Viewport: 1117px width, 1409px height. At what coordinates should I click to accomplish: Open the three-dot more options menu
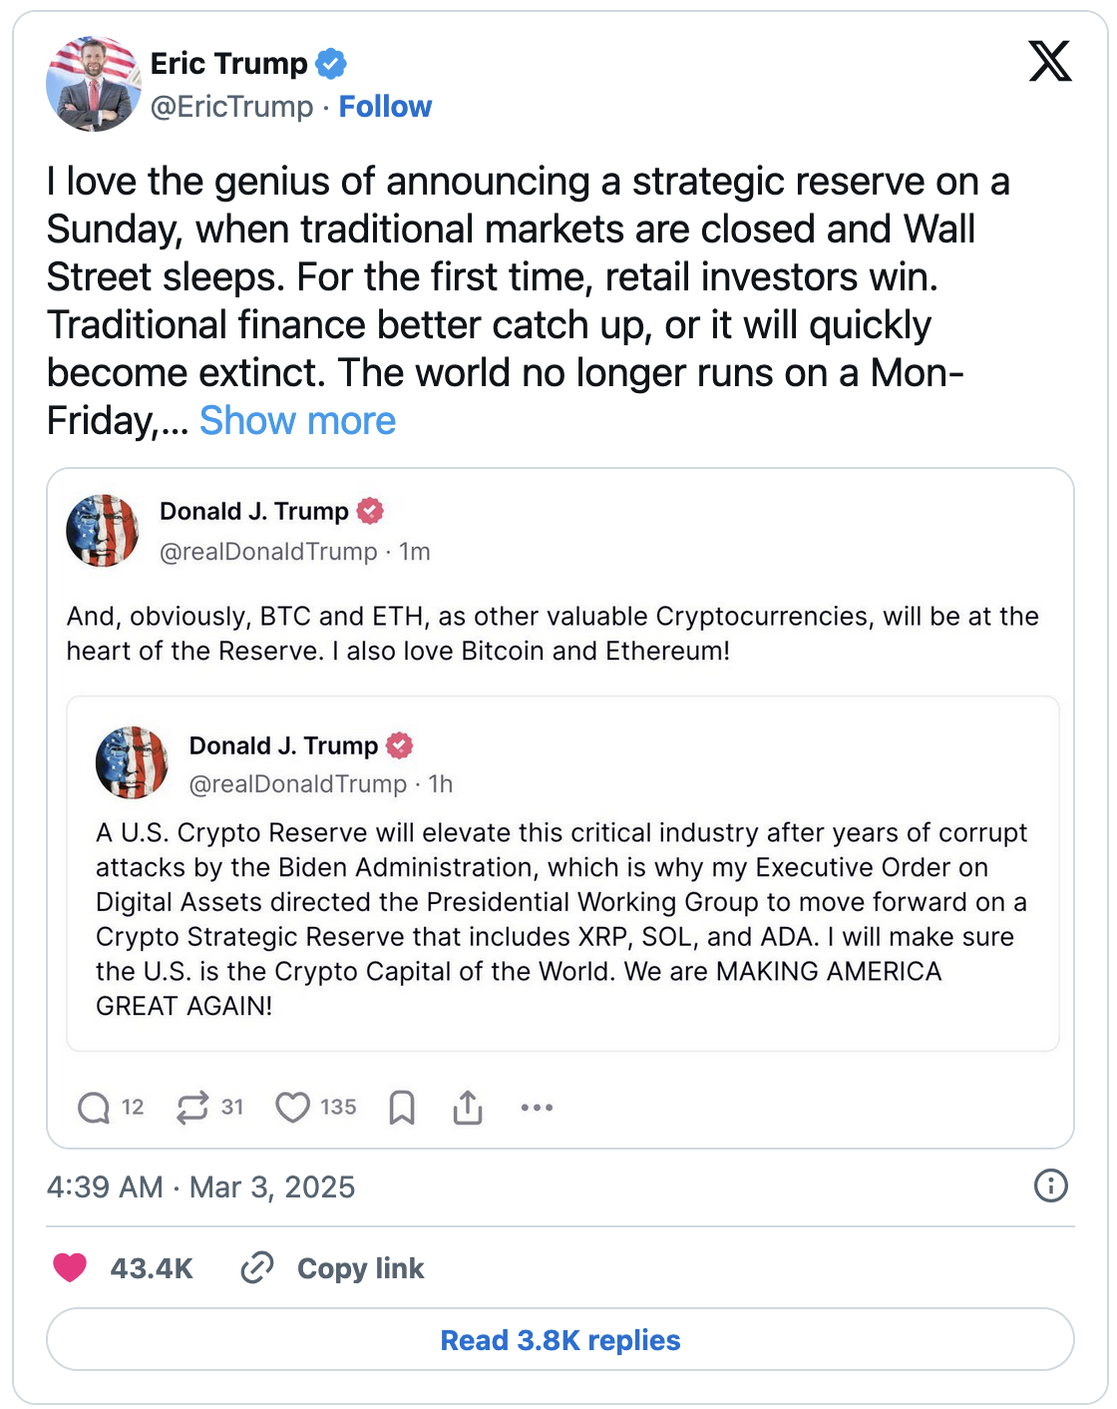537,1107
